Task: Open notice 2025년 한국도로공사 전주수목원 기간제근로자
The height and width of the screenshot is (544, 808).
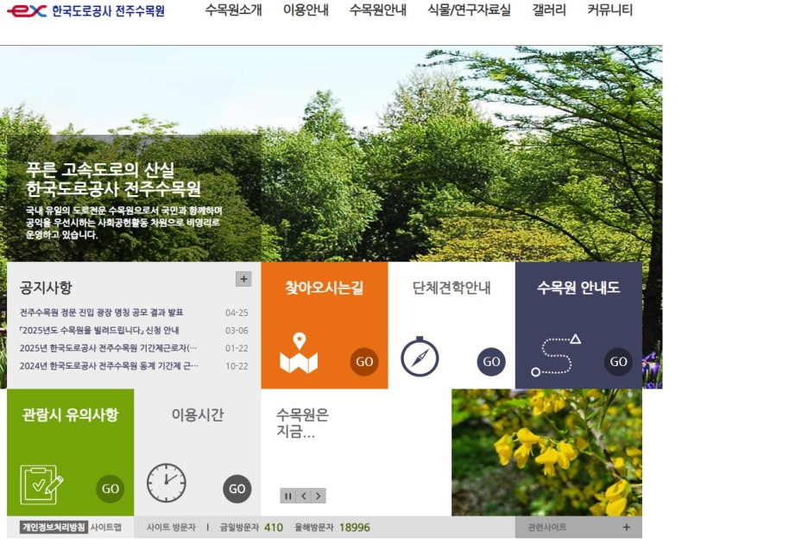Action: tap(108, 348)
